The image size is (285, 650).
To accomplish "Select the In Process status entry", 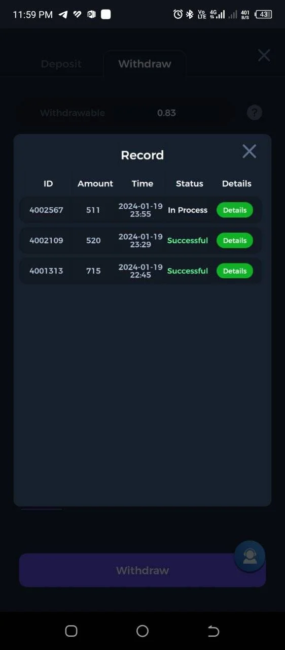I will [x=188, y=210].
